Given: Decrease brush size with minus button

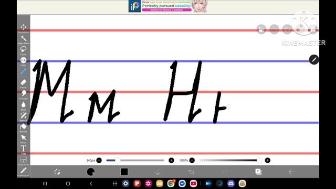Looking at the screenshot, I should click(x=99, y=160).
